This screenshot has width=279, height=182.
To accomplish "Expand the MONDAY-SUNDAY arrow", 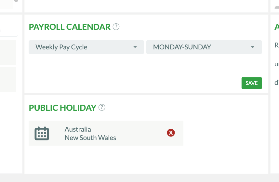I will (x=252, y=47).
